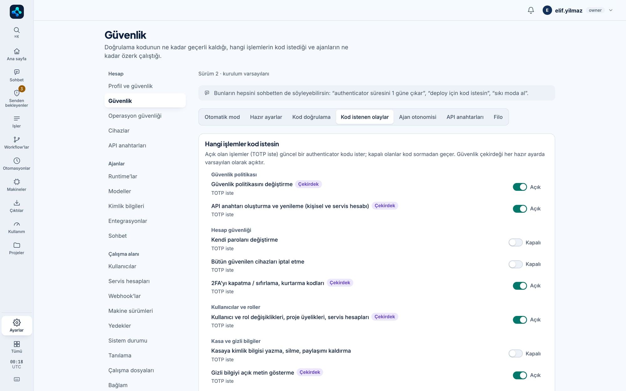Open Senden bekleyenler shield icon
The height and width of the screenshot is (391, 626).
point(17,93)
